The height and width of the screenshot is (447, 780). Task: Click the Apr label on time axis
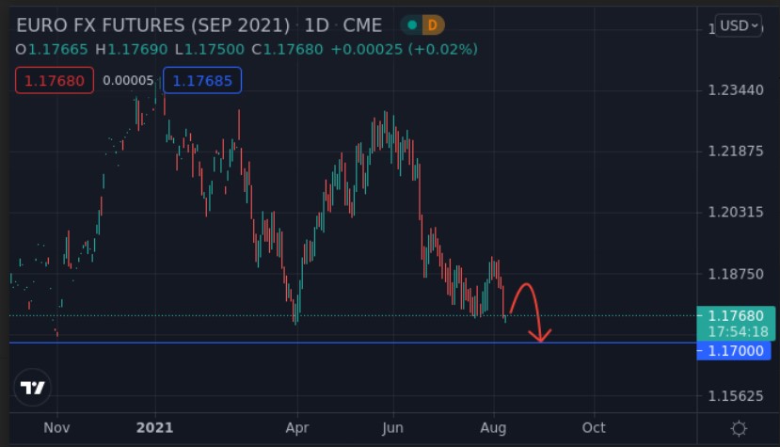click(297, 428)
